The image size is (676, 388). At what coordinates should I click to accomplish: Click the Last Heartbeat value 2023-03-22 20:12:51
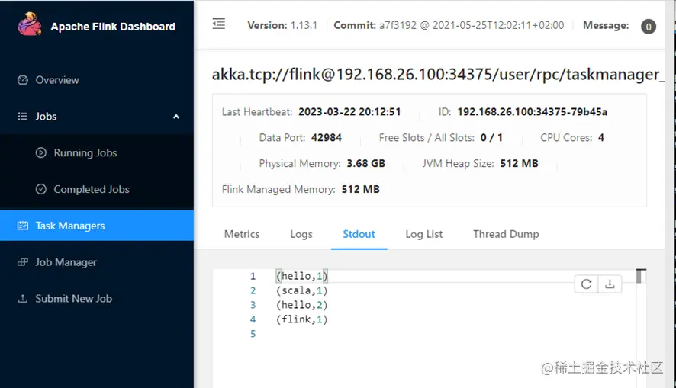pos(349,112)
